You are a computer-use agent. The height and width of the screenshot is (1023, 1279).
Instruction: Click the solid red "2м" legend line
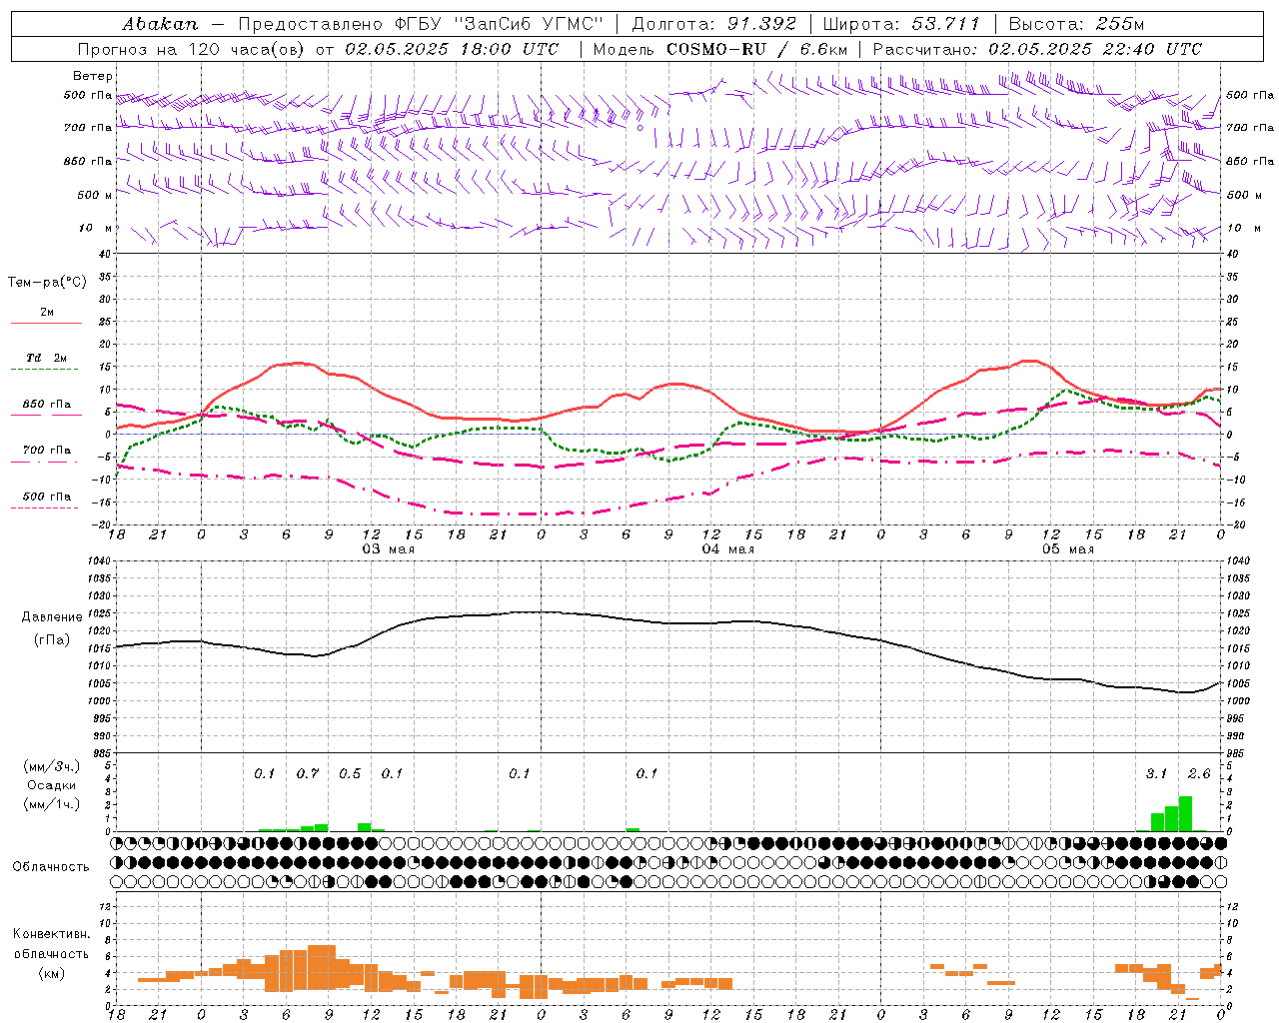point(47,323)
